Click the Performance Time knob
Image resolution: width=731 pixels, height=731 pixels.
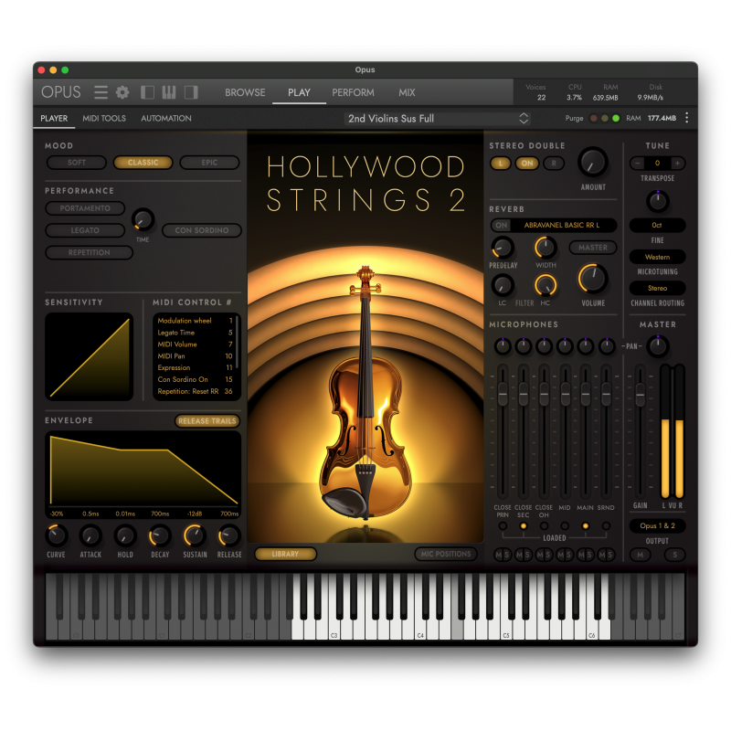(x=143, y=219)
